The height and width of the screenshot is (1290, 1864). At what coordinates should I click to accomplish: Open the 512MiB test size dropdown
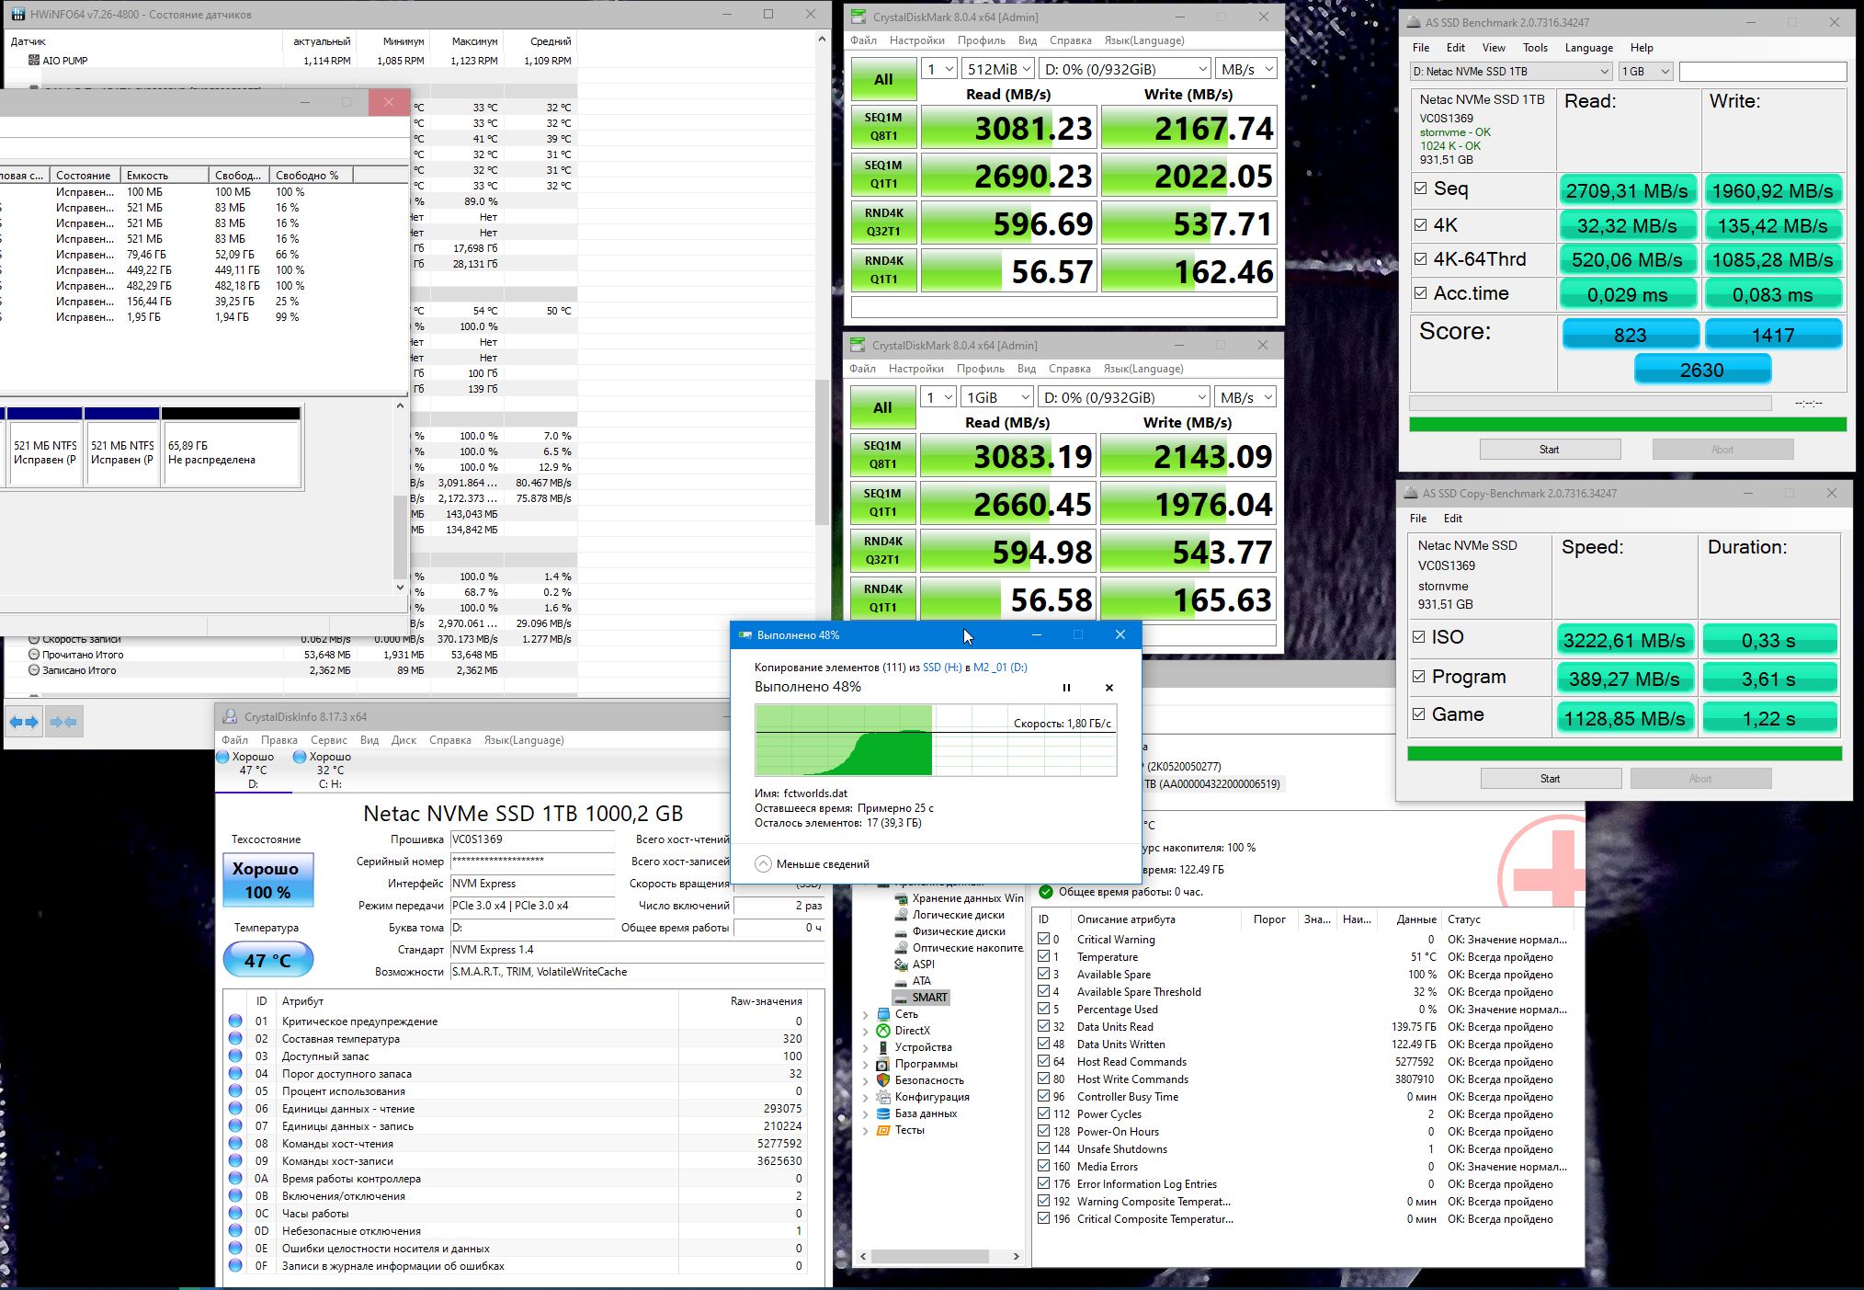[998, 69]
